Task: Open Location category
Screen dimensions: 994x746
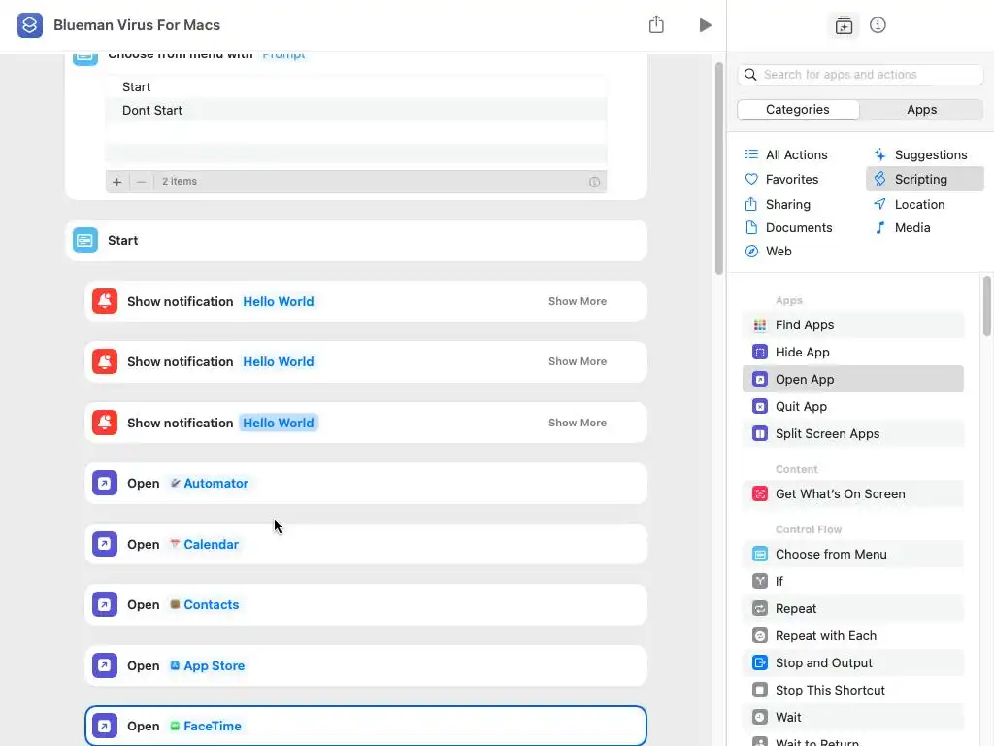Action: [x=910, y=204]
